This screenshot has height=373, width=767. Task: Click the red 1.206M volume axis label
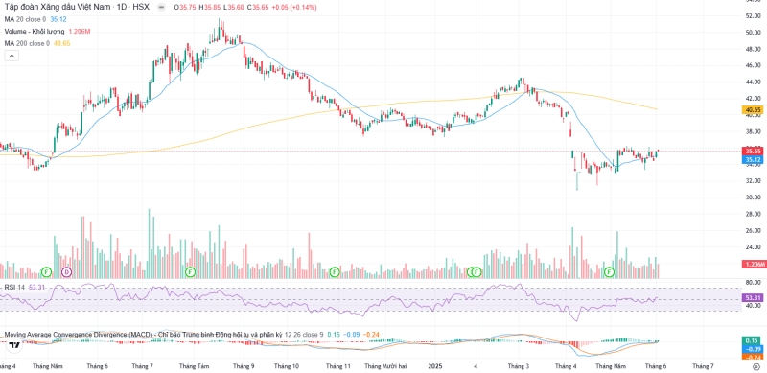click(x=754, y=265)
